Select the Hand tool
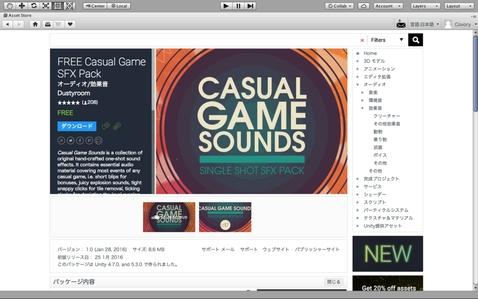This screenshot has width=478, height=299. coord(9,6)
